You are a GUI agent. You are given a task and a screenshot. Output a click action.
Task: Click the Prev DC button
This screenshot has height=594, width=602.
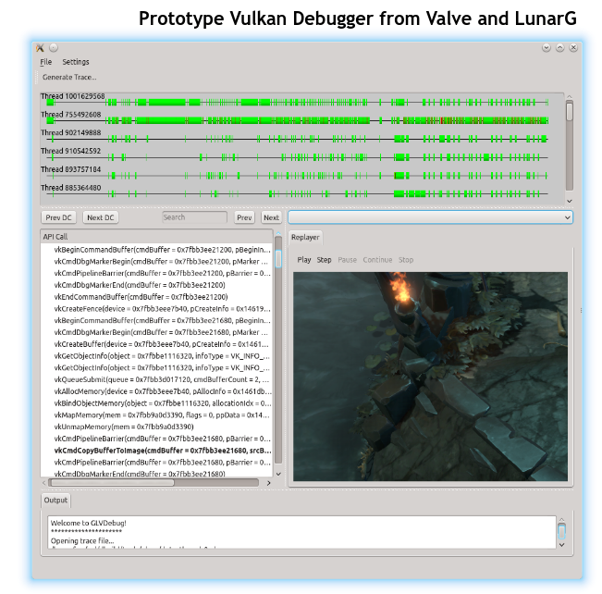click(x=59, y=217)
